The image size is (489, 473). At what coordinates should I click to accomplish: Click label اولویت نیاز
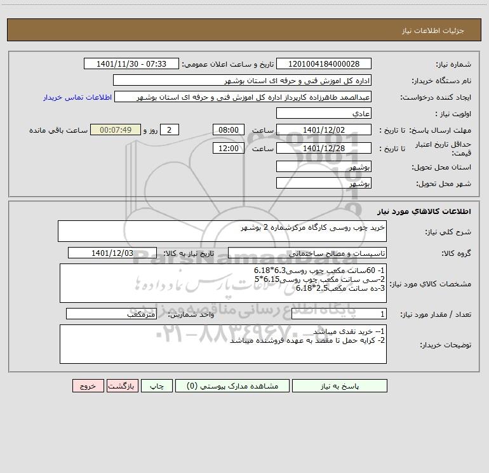coord(453,114)
